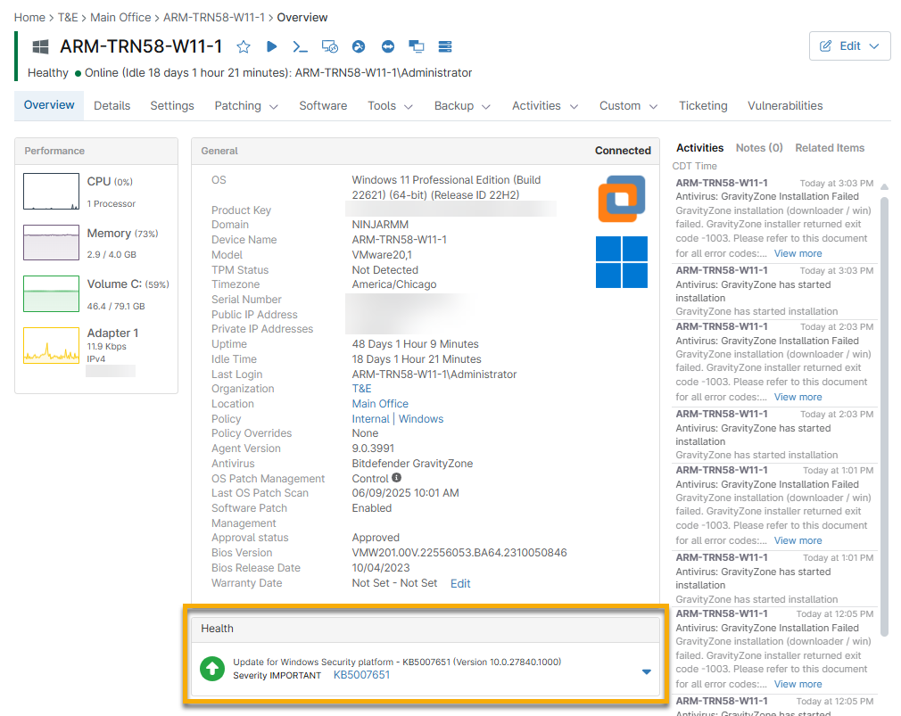Open the KB5007651 link

[361, 675]
